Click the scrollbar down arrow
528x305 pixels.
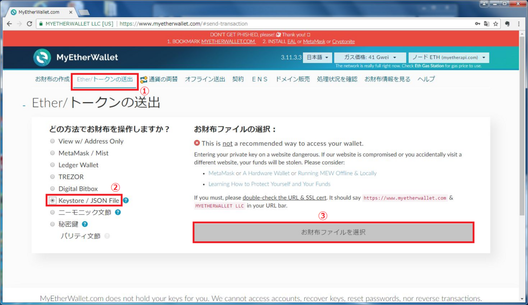522,299
